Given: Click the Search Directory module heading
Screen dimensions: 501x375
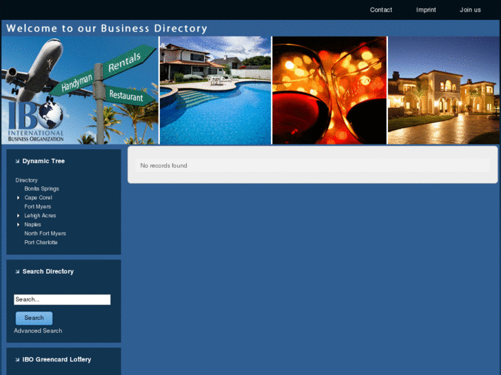Looking at the screenshot, I should click(x=48, y=272).
